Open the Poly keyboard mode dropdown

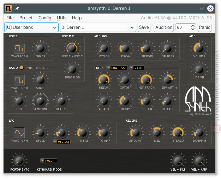pyautogui.click(x=49, y=161)
